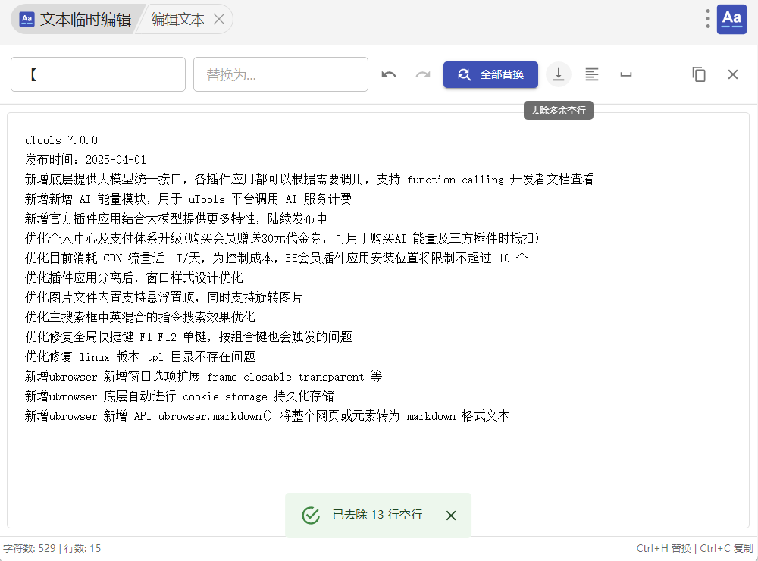Click the Ctrl+H 替换 shortcut hint
Screen dimensions: 758x561
pyautogui.click(x=663, y=548)
